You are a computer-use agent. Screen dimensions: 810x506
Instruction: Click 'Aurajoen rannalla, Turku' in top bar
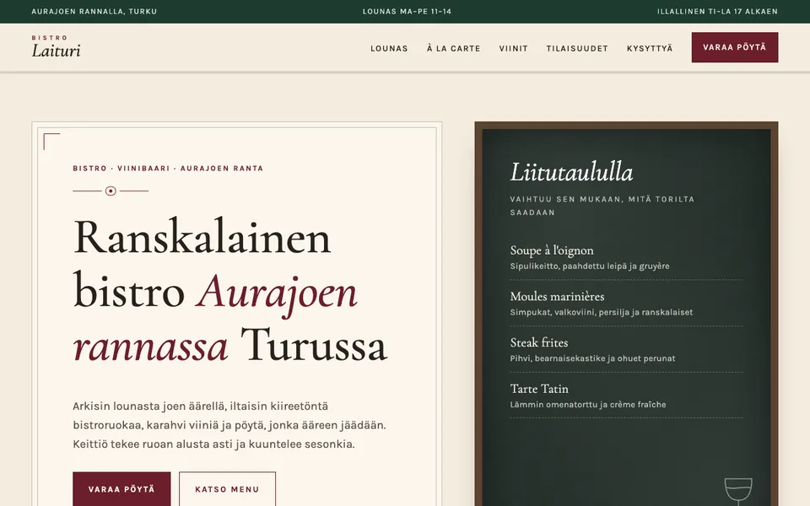[x=94, y=11]
